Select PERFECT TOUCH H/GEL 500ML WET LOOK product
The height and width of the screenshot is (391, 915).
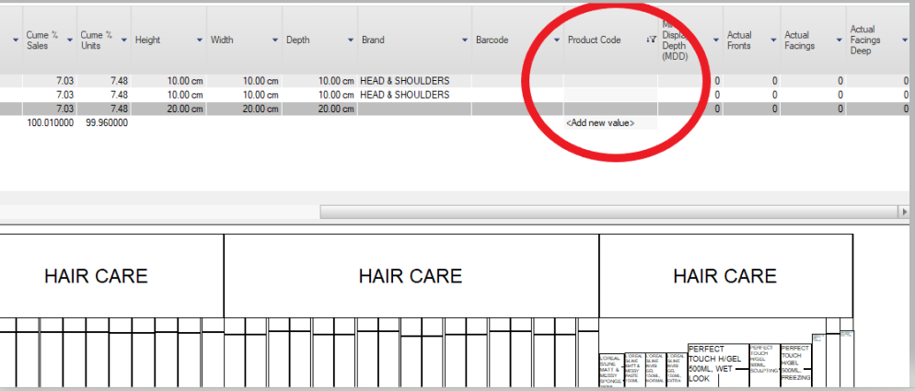click(718, 364)
